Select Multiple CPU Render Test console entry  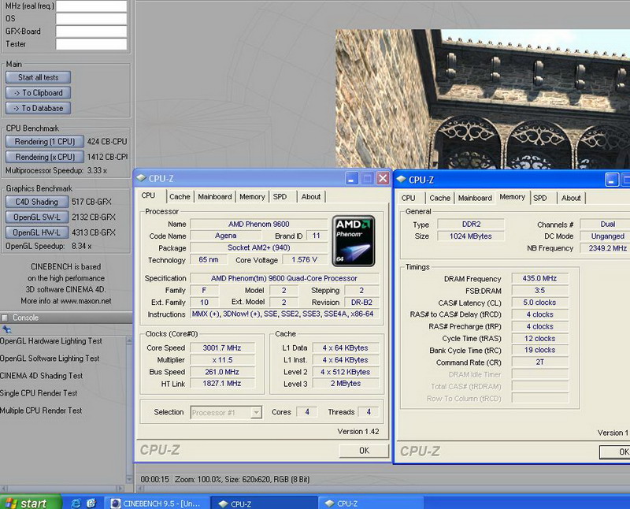41,411
